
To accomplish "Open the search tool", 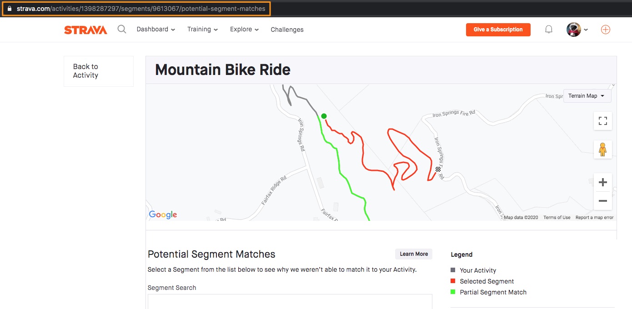I will tap(121, 29).
